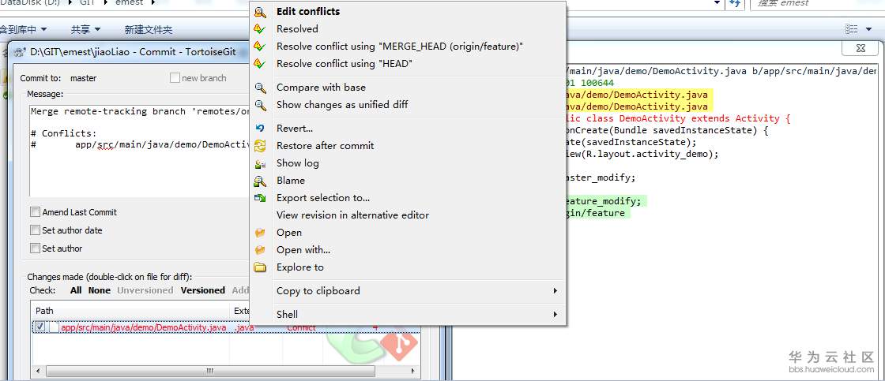Close the diff viewer window

coord(861,48)
